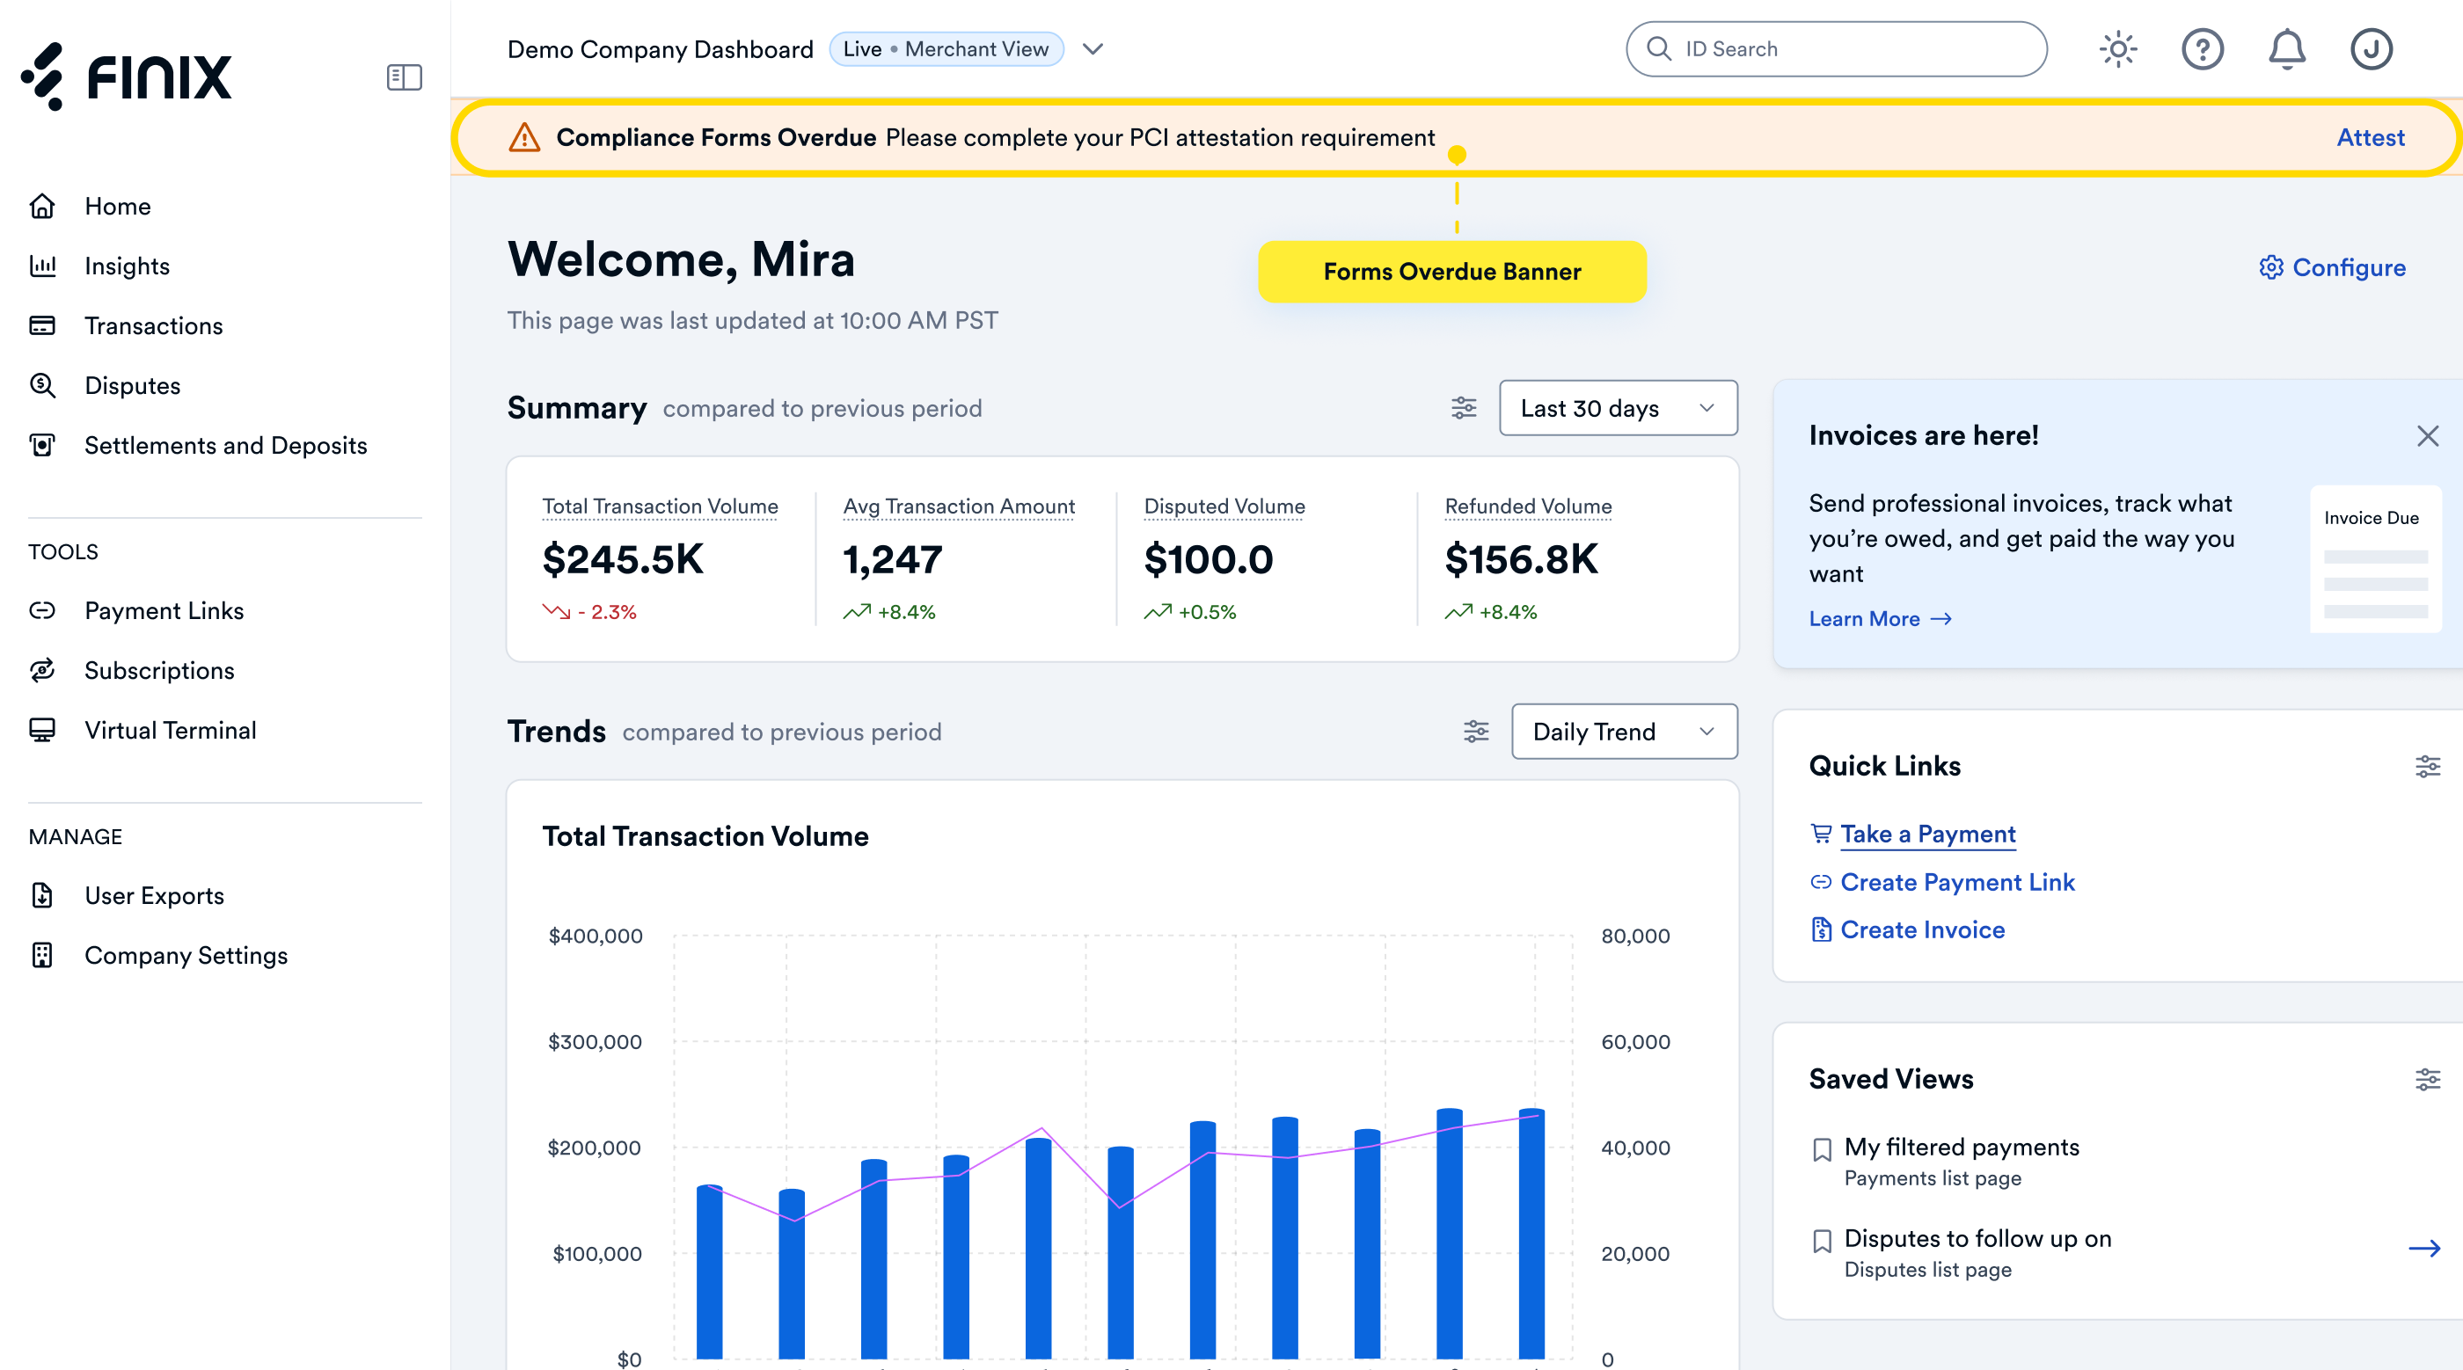Adjust Quick Links settings icon
This screenshot has width=2463, height=1370.
pyautogui.click(x=2427, y=766)
